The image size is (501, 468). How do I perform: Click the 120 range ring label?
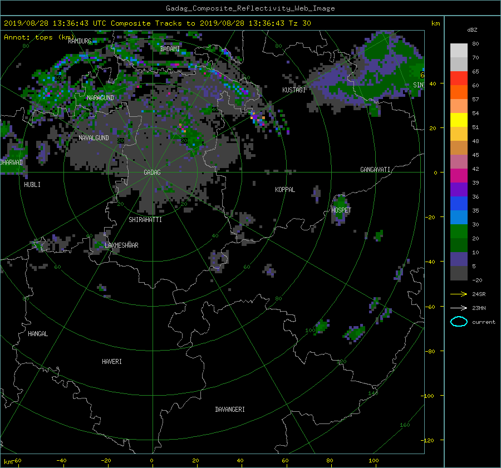341,362
